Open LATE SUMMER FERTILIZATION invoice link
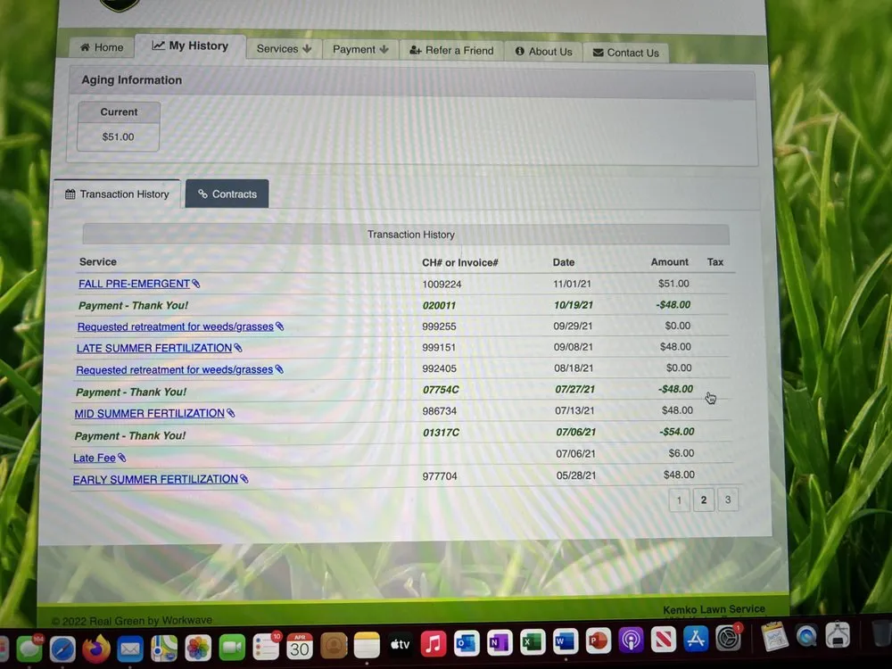The height and width of the screenshot is (669, 892). [x=153, y=348]
